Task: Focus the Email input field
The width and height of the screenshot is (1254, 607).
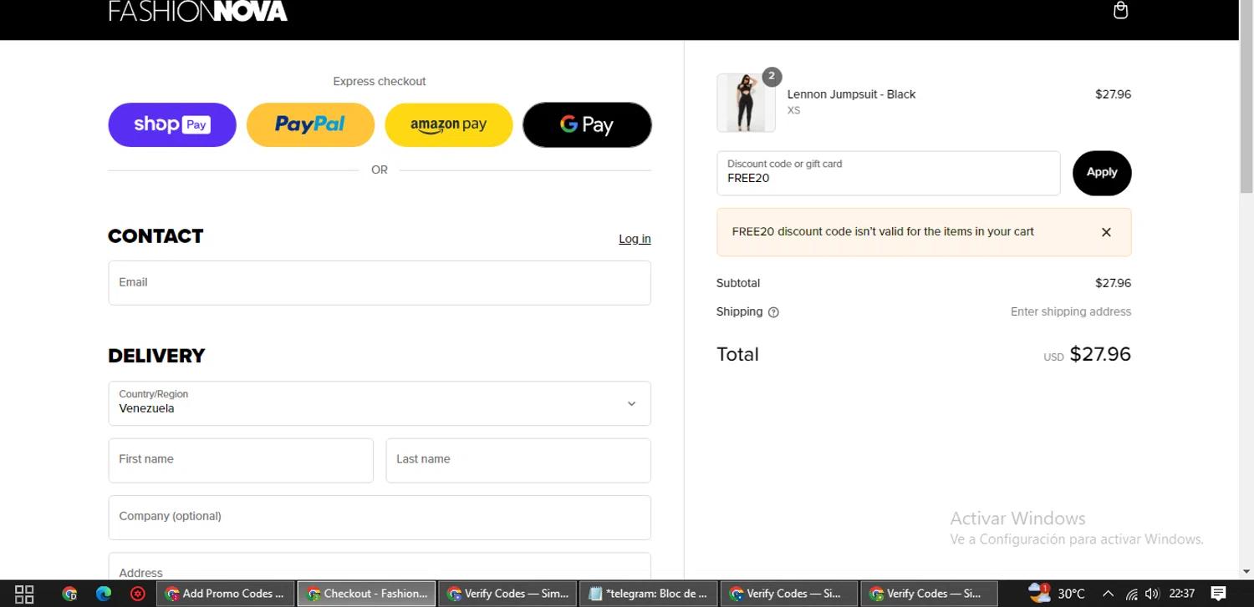Action: click(x=380, y=283)
